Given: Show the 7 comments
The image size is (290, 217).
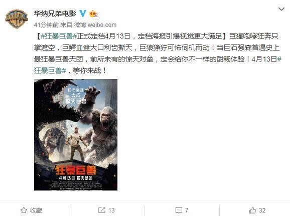Looking at the screenshot, I should click(187, 210).
